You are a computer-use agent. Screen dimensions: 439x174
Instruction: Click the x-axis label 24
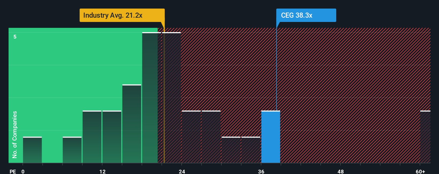tap(182, 171)
